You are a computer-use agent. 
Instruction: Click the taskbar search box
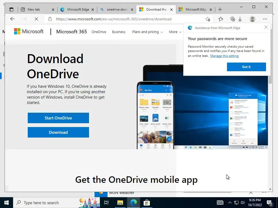coord(56,203)
